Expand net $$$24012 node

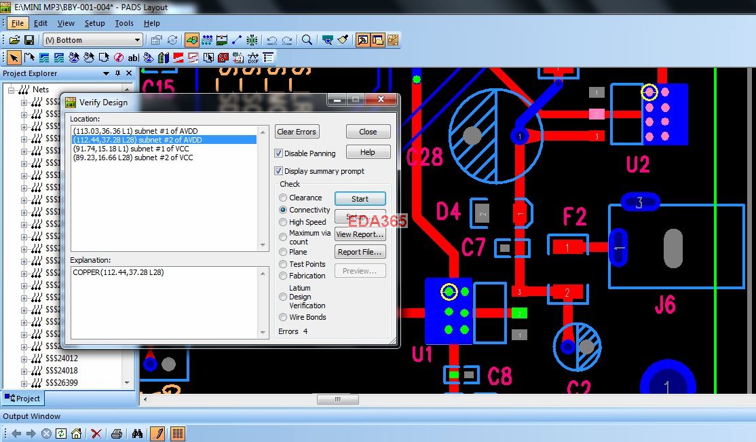click(x=24, y=358)
